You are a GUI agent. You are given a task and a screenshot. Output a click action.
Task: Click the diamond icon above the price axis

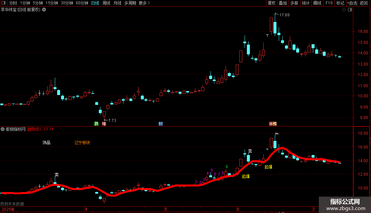point(344,10)
